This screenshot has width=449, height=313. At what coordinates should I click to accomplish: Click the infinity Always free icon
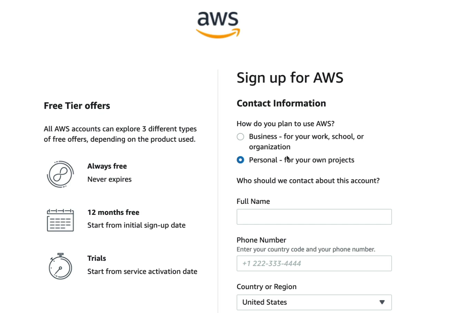60,174
